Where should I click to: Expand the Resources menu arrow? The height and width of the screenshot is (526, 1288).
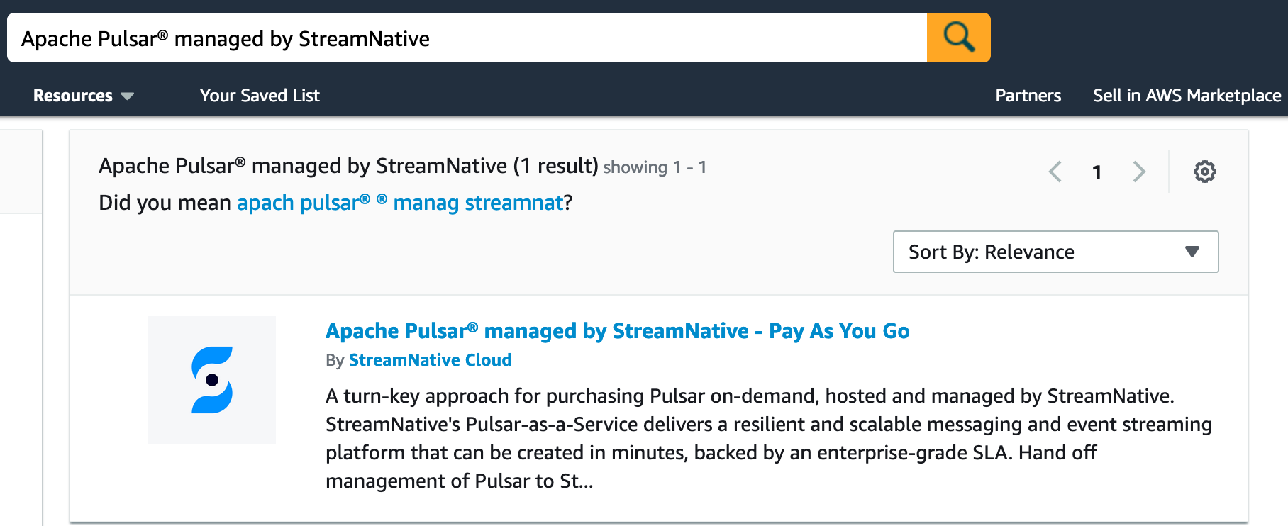coord(128,96)
